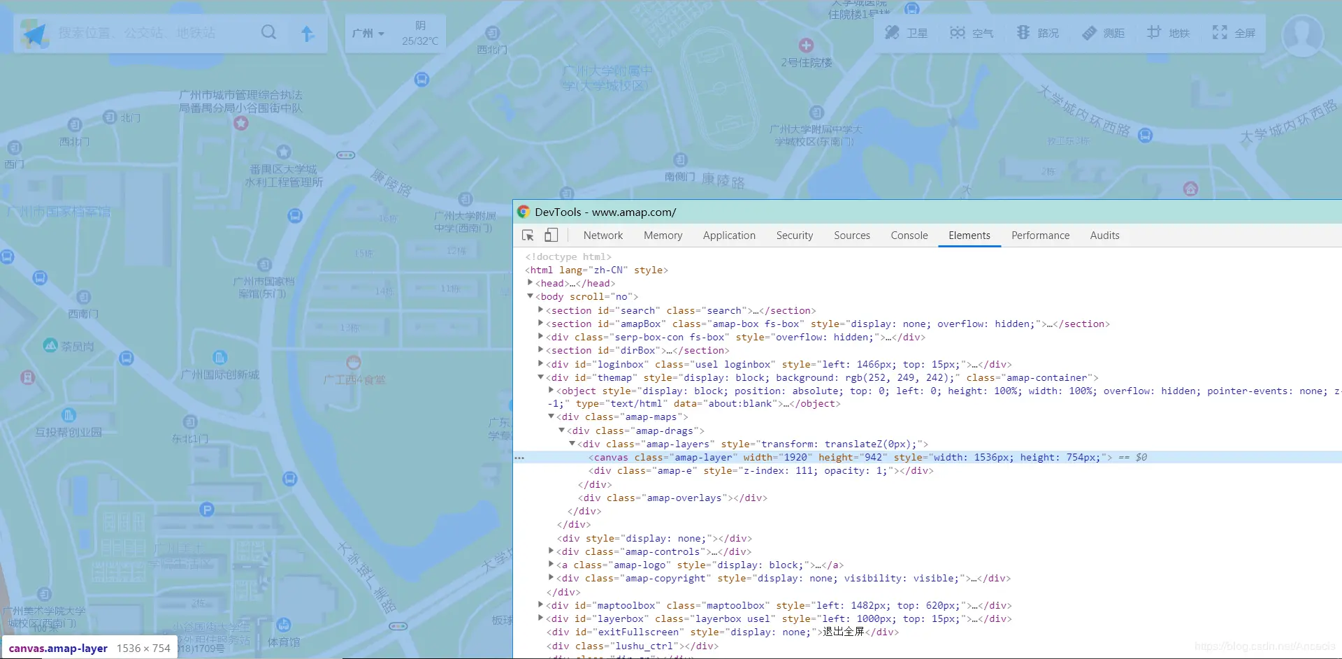Screen dimensions: 1342x659
Task: Expand the amap-logo anchor node
Action: (x=551, y=564)
